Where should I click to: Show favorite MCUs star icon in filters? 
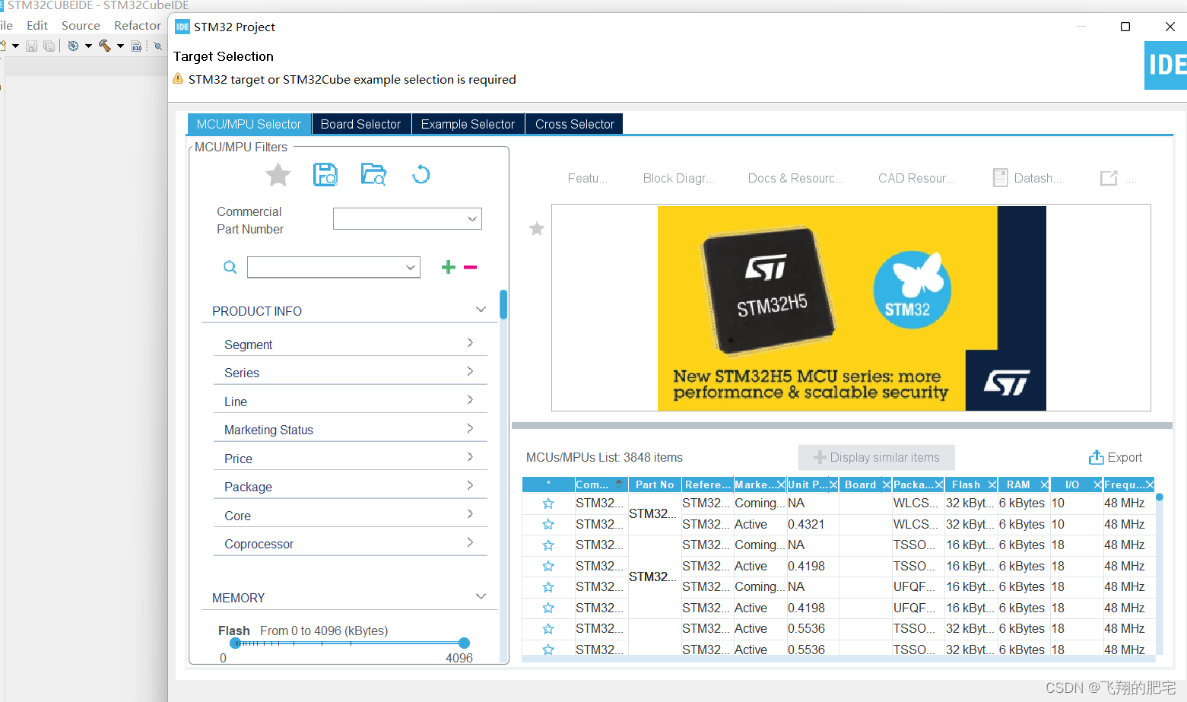[x=278, y=175]
